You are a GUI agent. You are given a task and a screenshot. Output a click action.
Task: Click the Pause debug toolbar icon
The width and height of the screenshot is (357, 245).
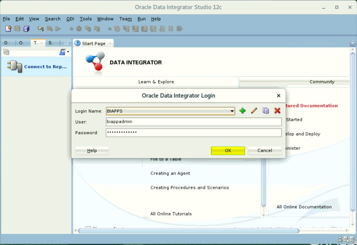click(x=171, y=29)
